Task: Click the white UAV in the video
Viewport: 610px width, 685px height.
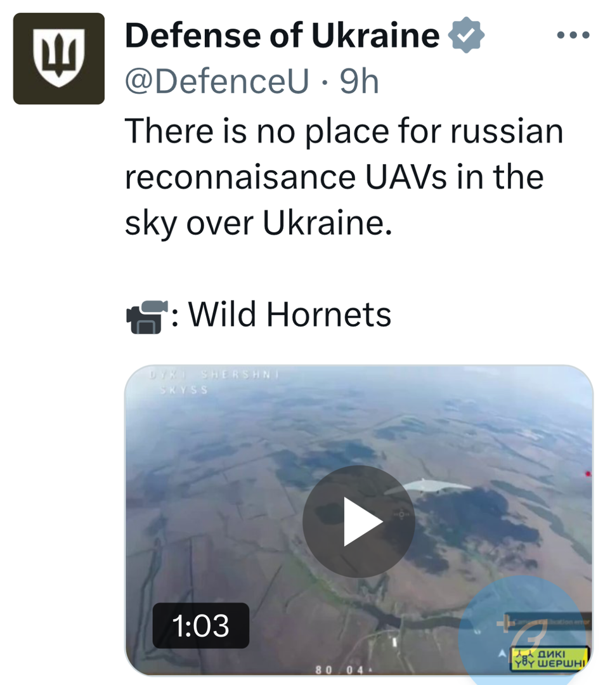Action: point(428,486)
